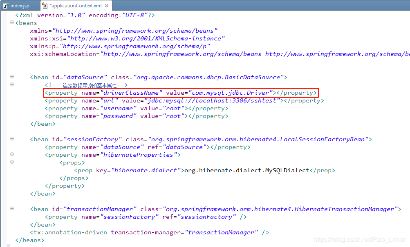Click the password property line
The image size is (410, 247).
click(x=137, y=116)
